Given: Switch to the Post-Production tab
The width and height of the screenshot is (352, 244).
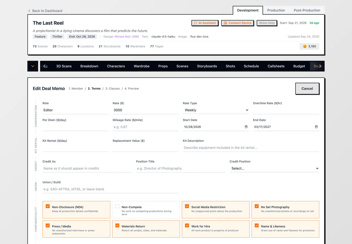Looking at the screenshot, I should tap(307, 10).
